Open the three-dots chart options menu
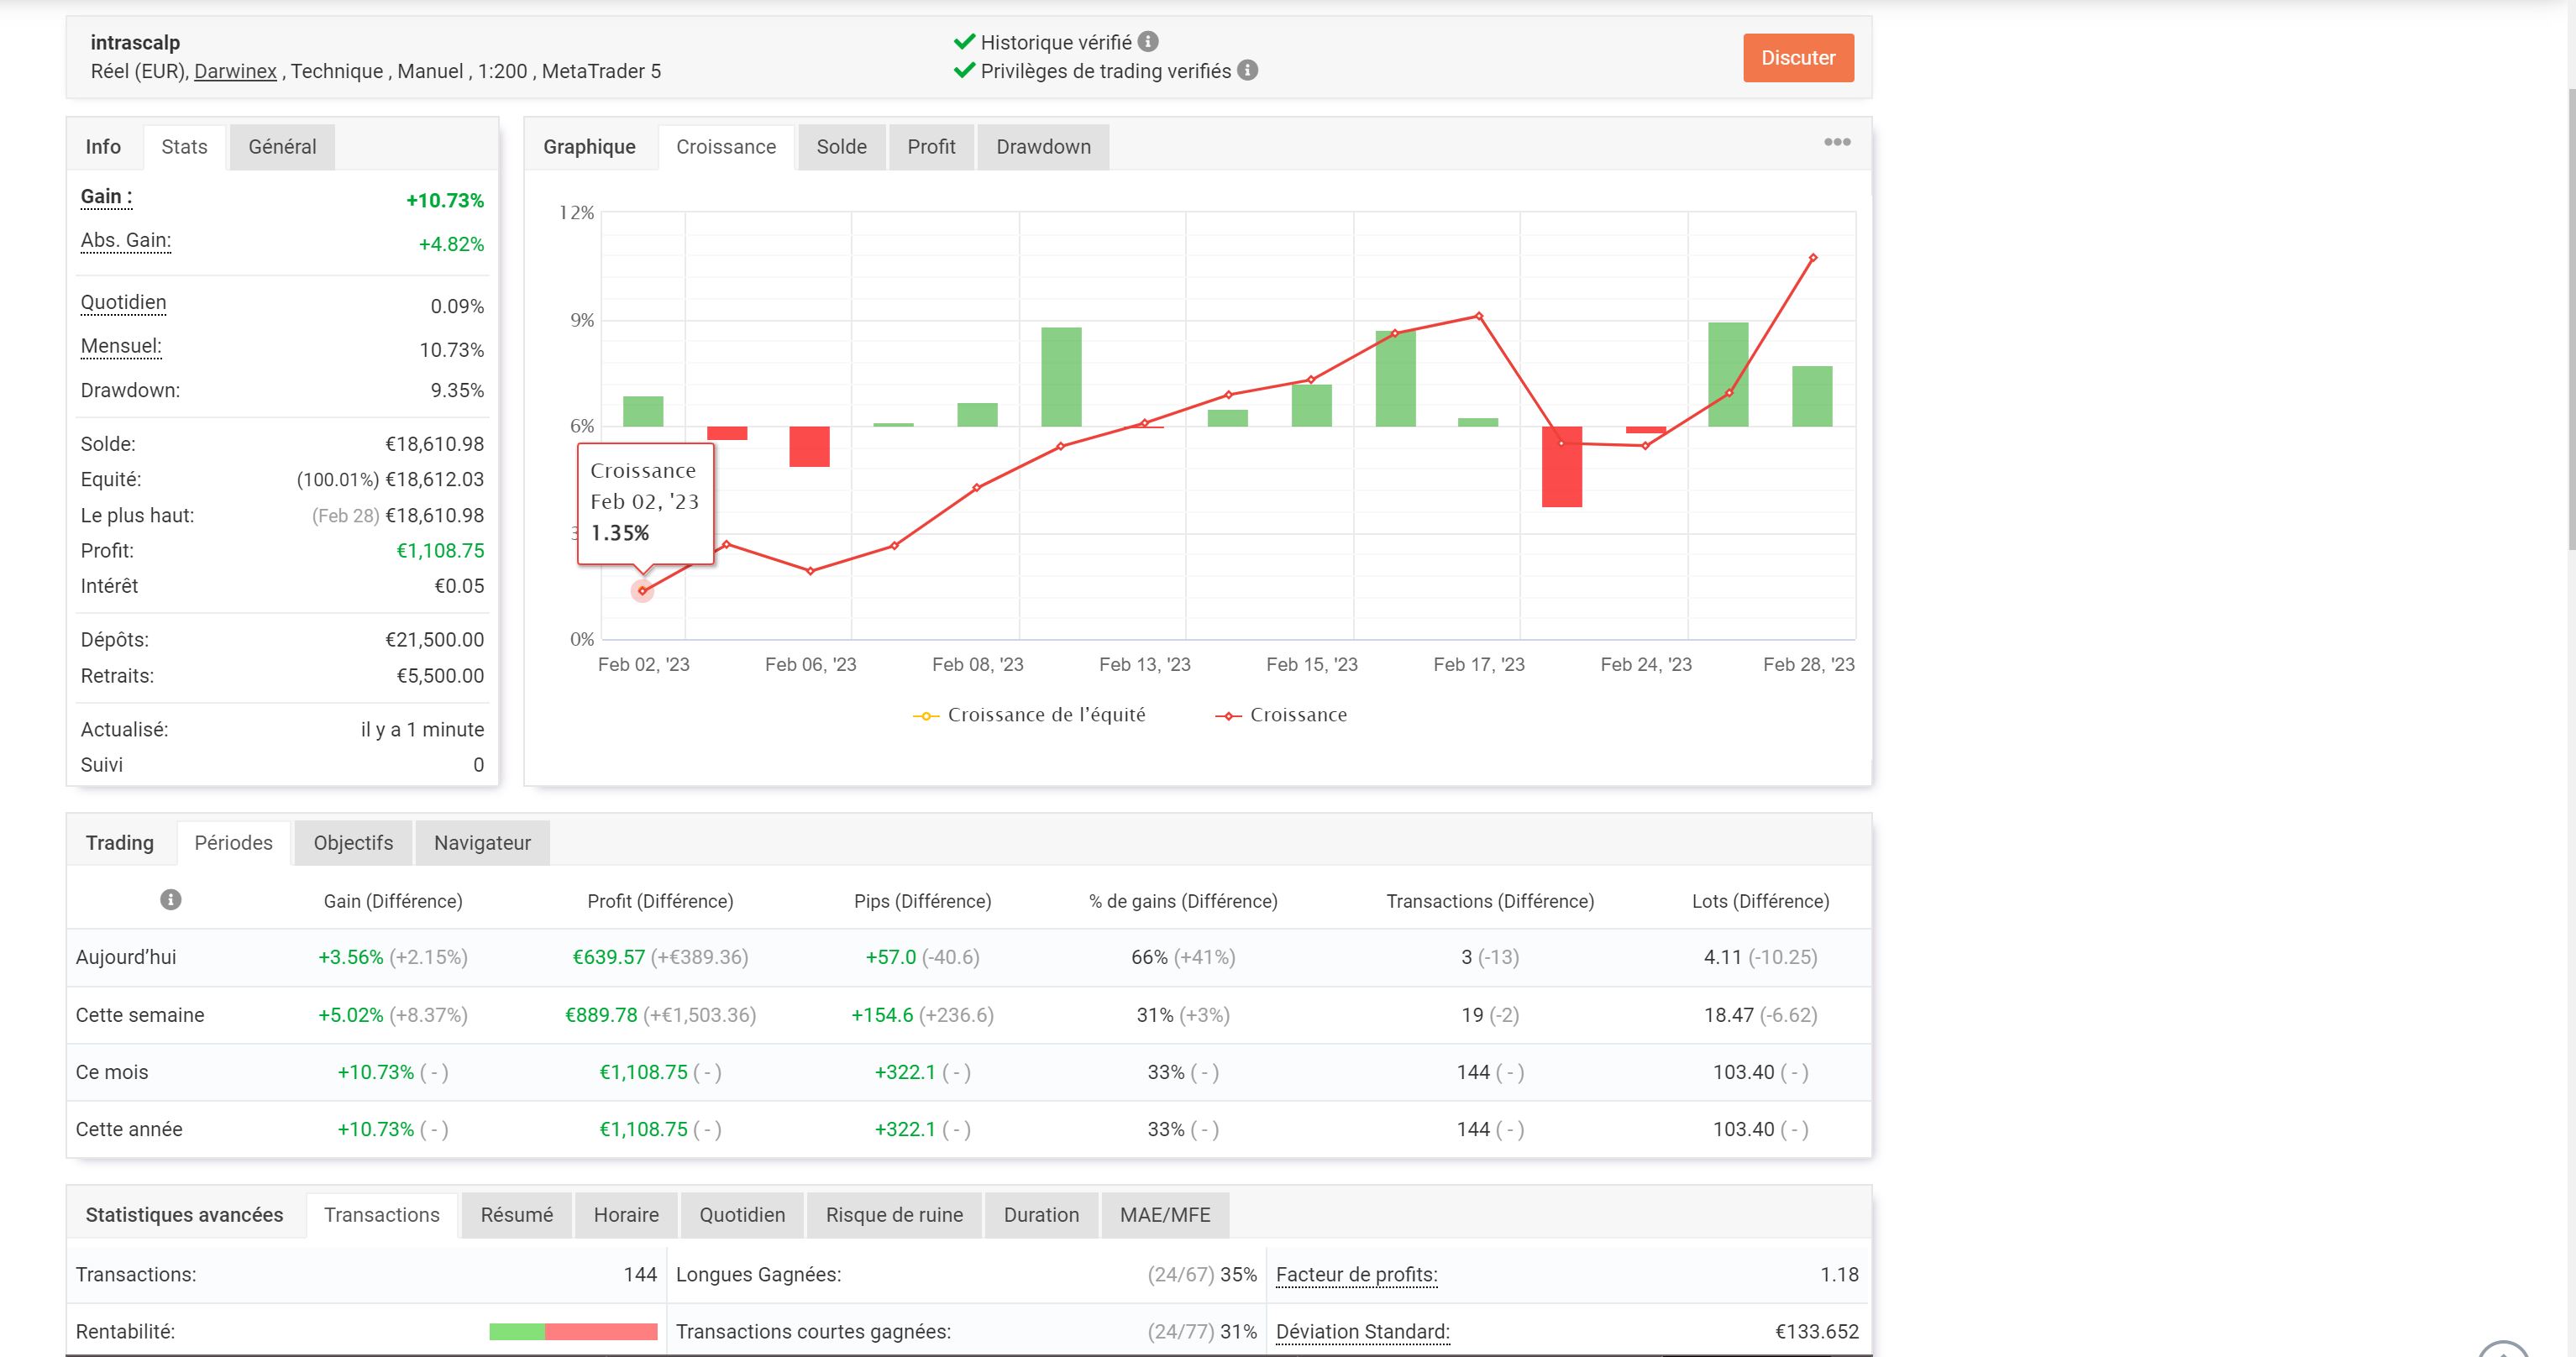Image resolution: width=2576 pixels, height=1357 pixels. pos(1836,142)
